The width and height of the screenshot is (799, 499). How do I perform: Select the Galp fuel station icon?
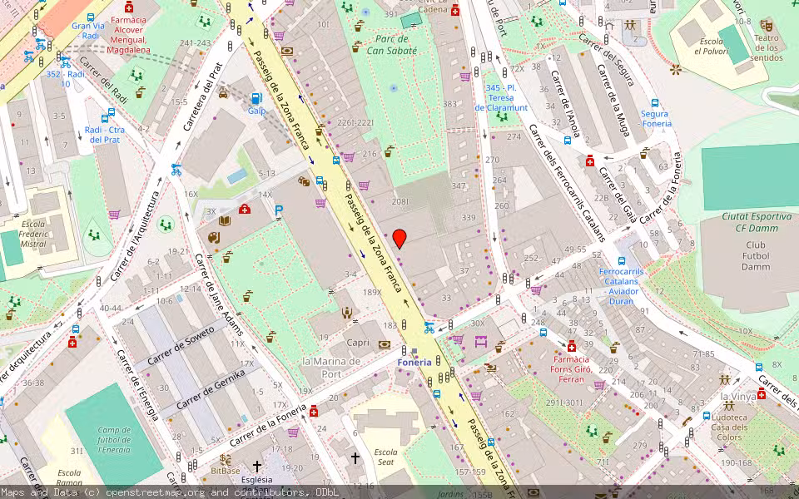pos(256,98)
